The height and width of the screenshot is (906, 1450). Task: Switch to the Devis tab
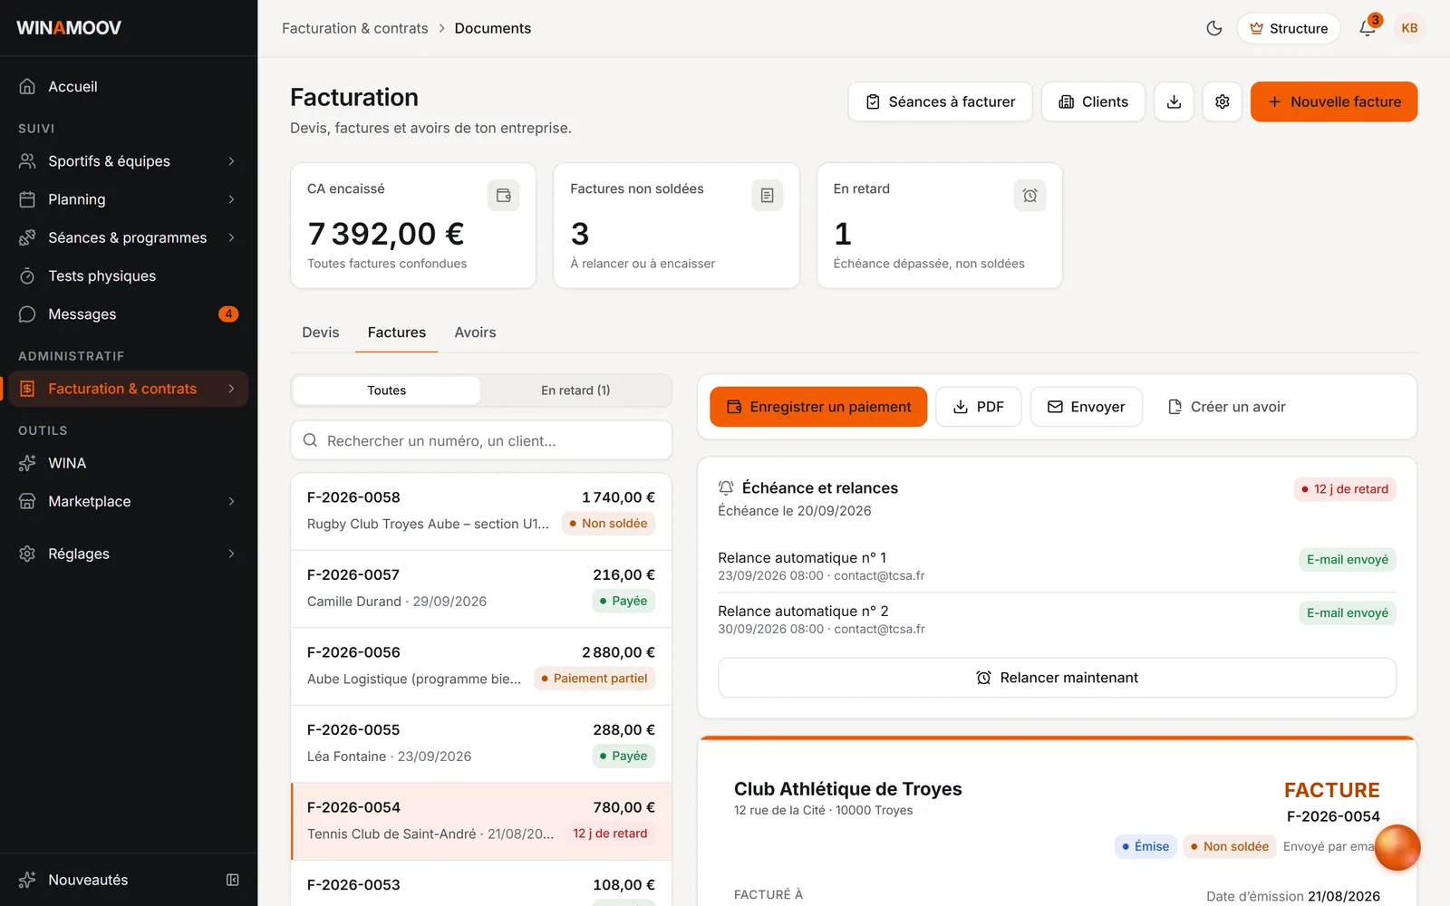[x=321, y=333]
